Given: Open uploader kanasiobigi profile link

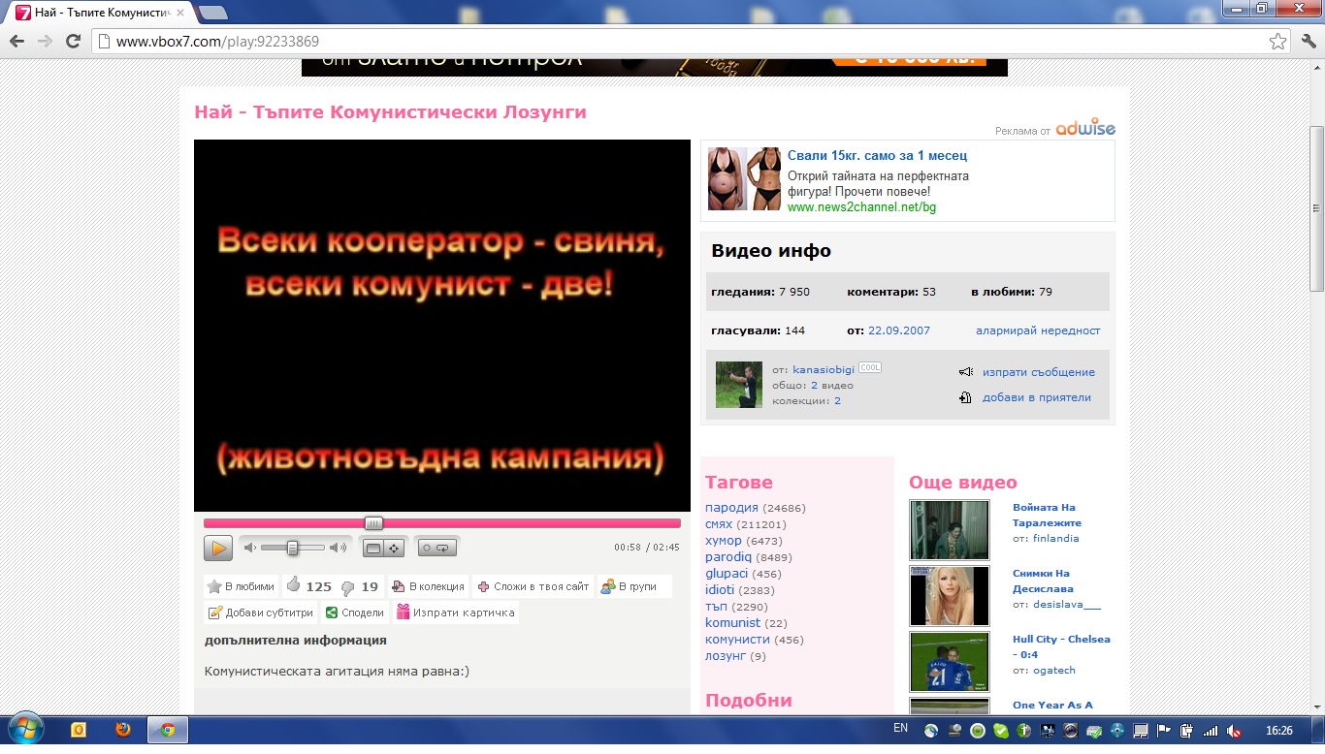Looking at the screenshot, I should (824, 370).
